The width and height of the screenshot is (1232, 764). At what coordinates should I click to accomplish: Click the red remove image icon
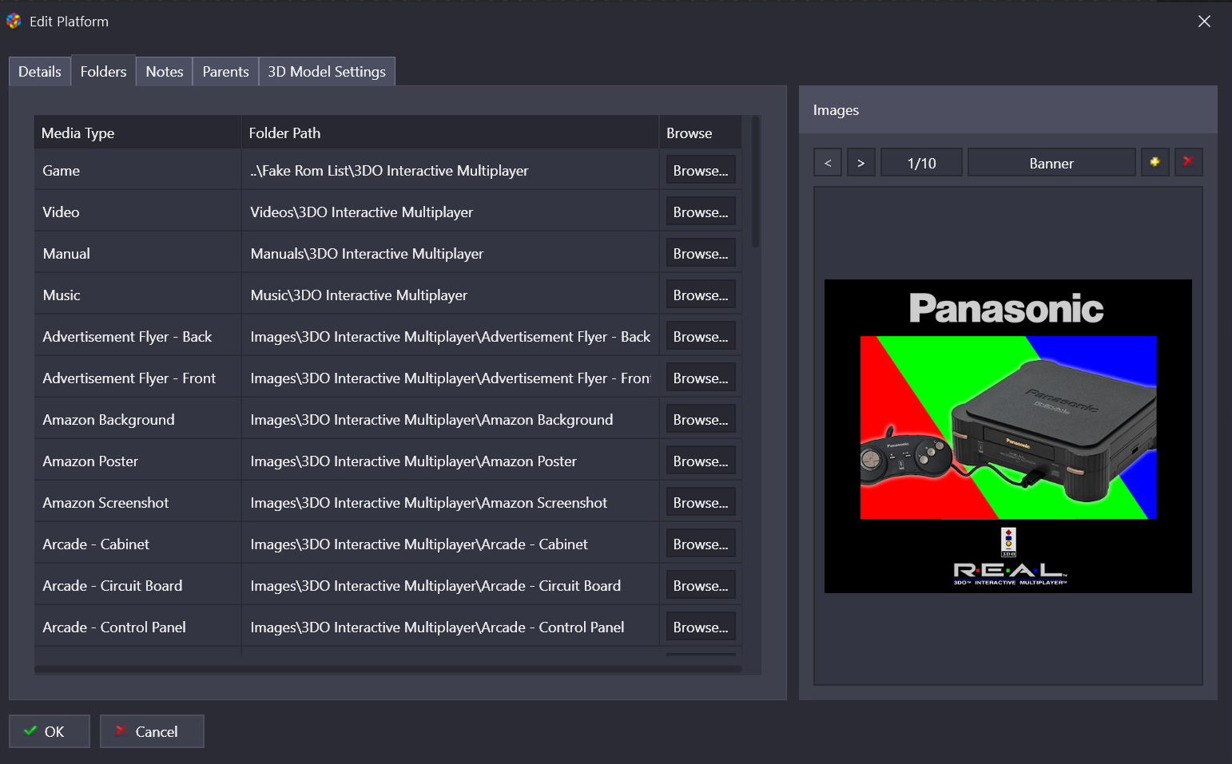(1188, 162)
